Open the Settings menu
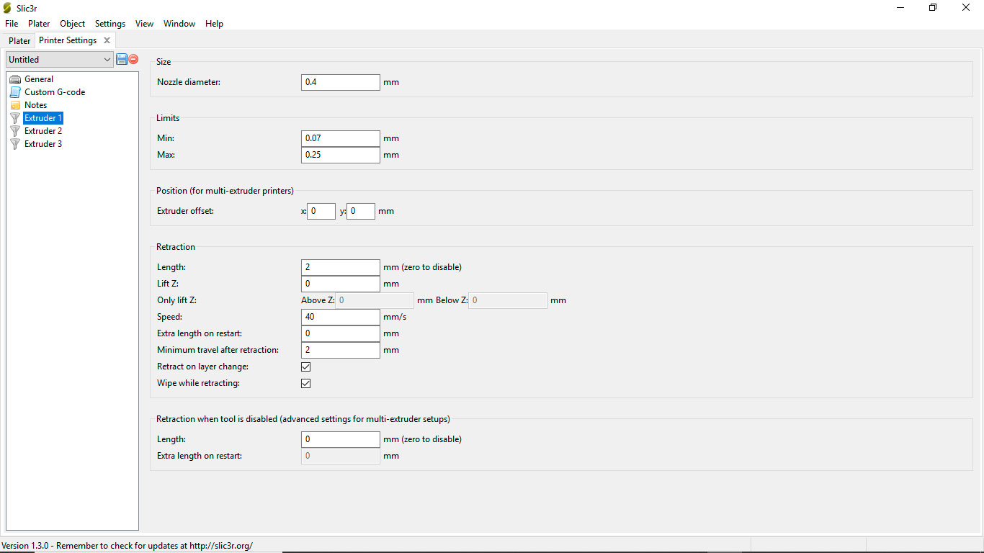Image resolution: width=984 pixels, height=553 pixels. click(x=110, y=24)
